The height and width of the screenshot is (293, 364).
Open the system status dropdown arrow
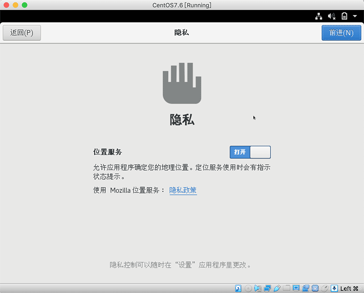355,16
